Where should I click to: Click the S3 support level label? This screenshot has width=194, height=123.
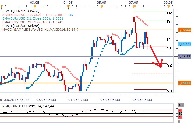[x=169, y=91]
